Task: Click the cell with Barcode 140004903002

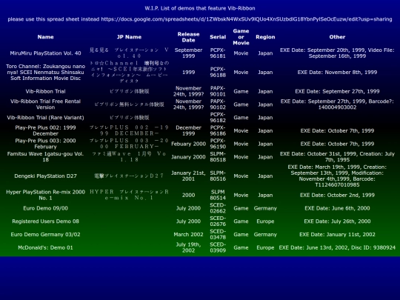Action: coord(337,104)
